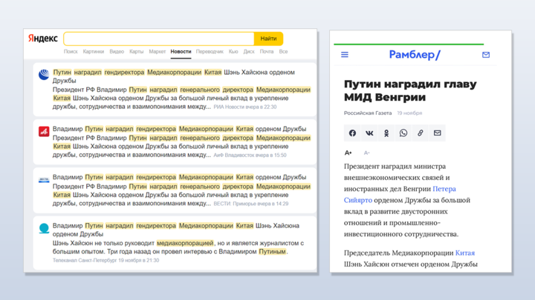Share the article on VK
Image resolution: width=535 pixels, height=300 pixels.
click(369, 133)
